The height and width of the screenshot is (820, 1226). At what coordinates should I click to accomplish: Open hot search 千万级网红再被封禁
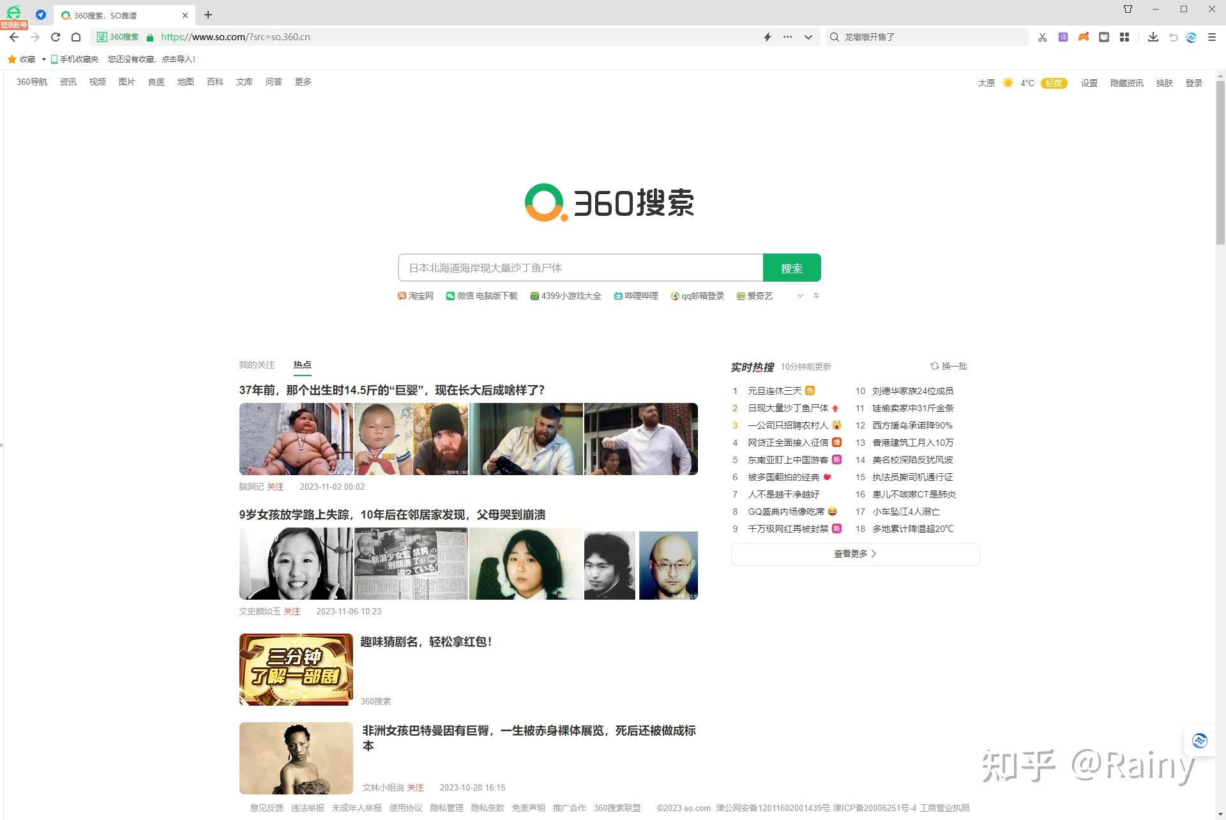click(x=788, y=529)
